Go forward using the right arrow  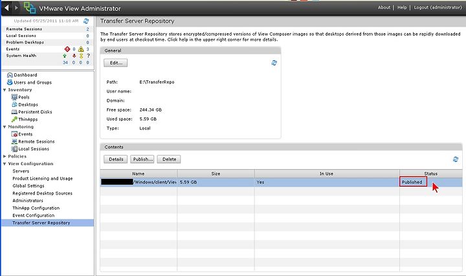tap(16, 8)
